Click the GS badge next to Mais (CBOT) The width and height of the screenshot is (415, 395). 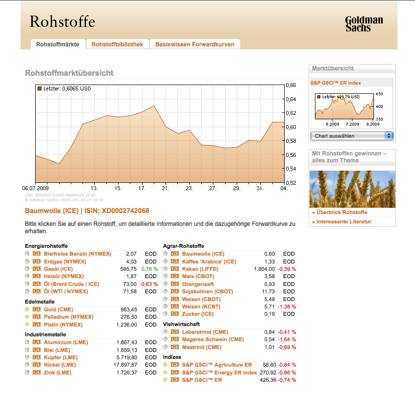tap(175, 276)
